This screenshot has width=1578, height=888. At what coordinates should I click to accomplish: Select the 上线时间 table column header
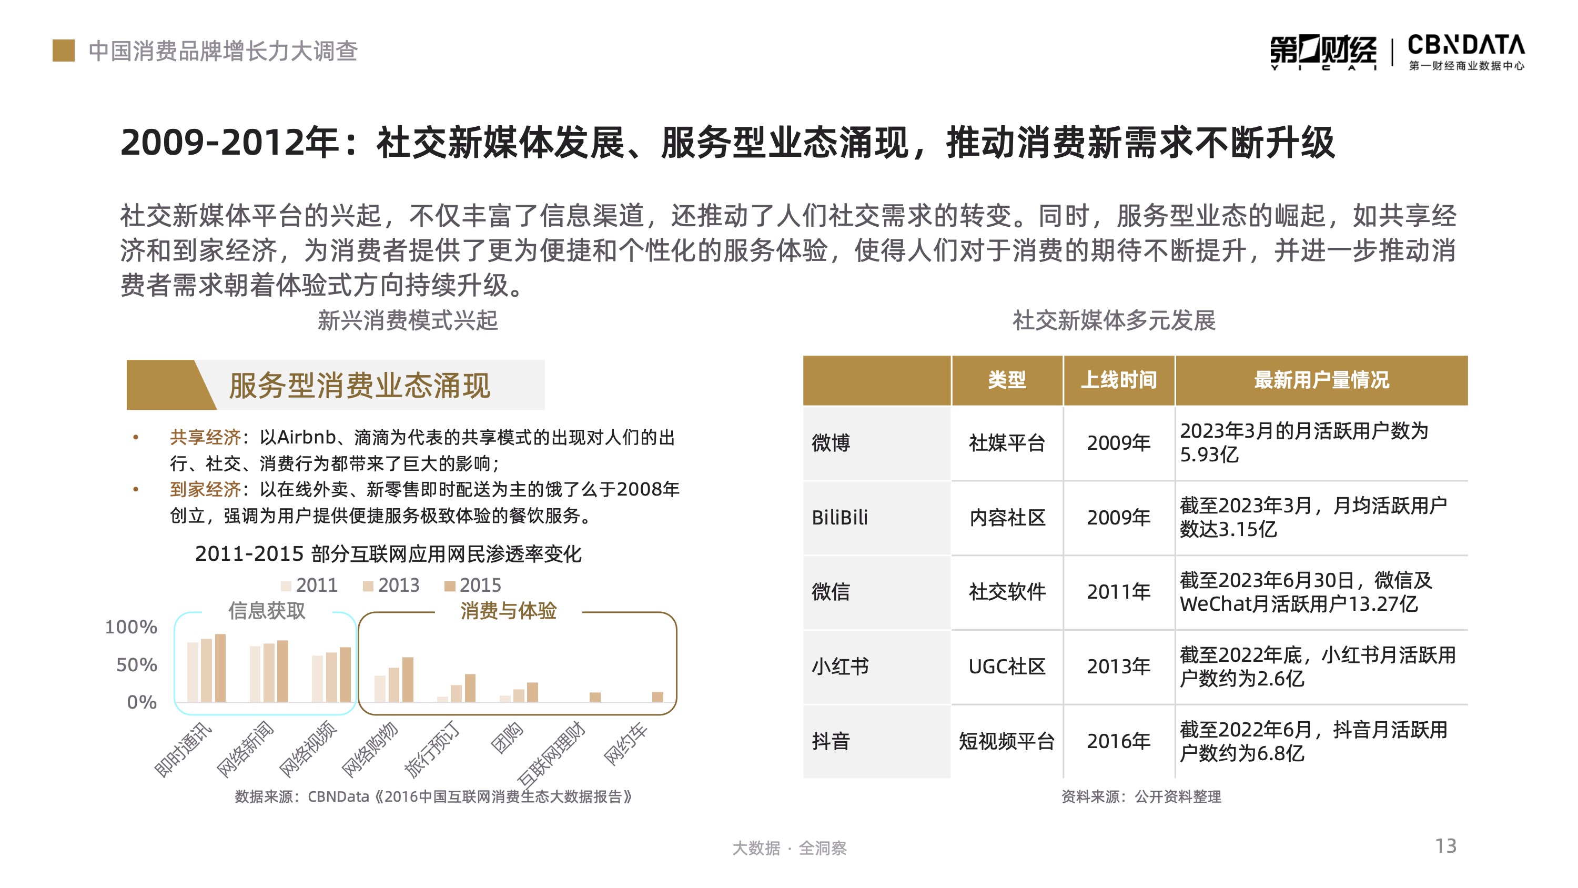pos(1119,380)
